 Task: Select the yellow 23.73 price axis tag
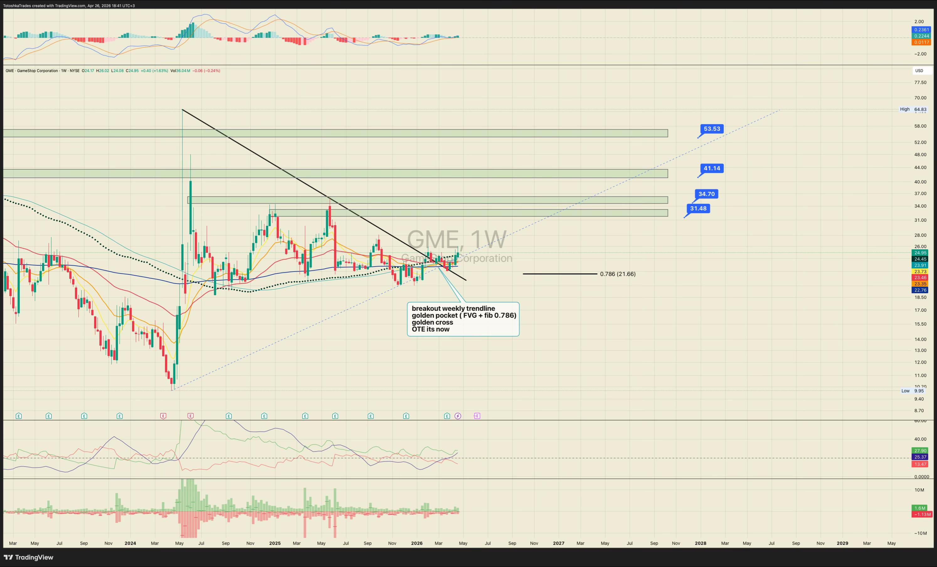(920, 272)
